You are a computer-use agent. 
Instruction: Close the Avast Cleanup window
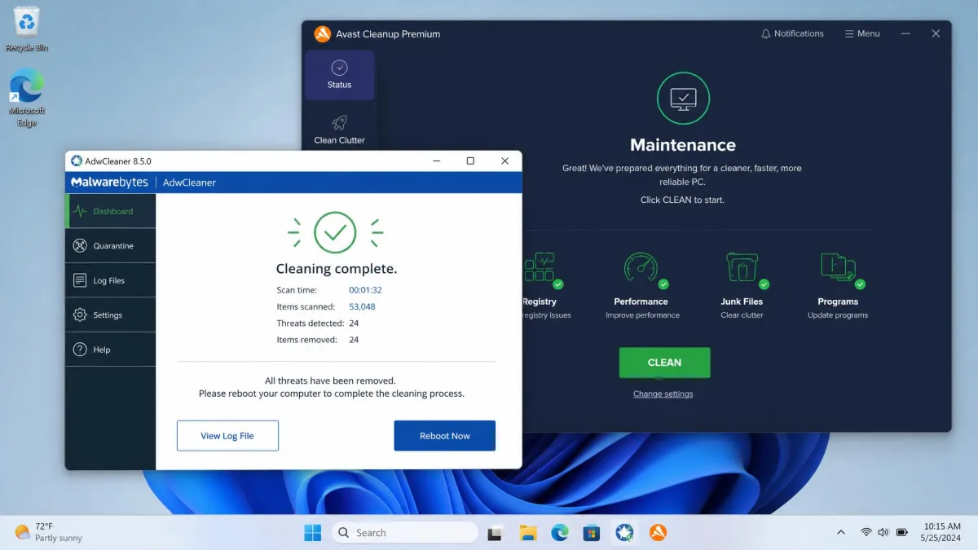pos(936,34)
